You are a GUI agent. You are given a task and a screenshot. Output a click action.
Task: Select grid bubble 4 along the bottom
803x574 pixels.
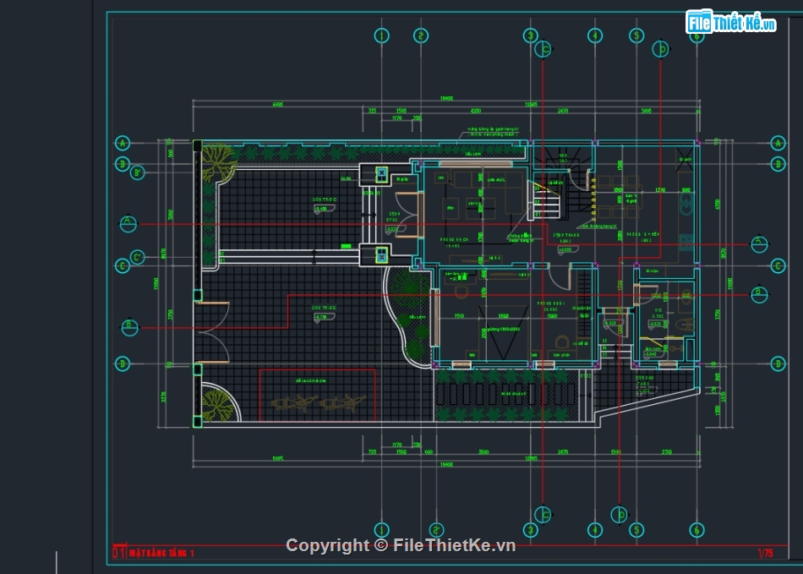coord(595,530)
